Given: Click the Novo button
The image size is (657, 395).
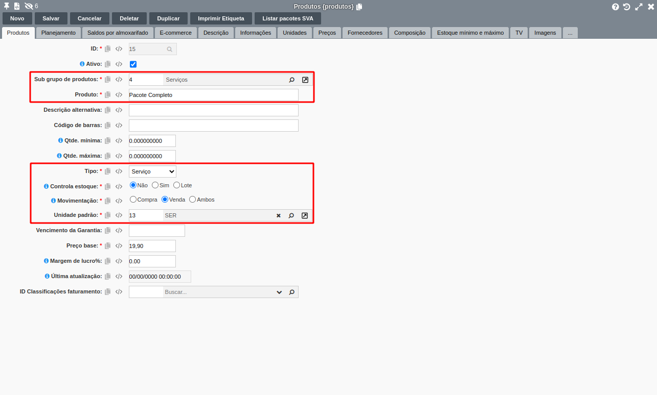Looking at the screenshot, I should pyautogui.click(x=17, y=18).
